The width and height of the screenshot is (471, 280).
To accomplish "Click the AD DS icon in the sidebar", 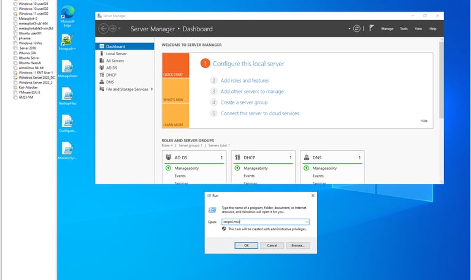I will coord(102,67).
